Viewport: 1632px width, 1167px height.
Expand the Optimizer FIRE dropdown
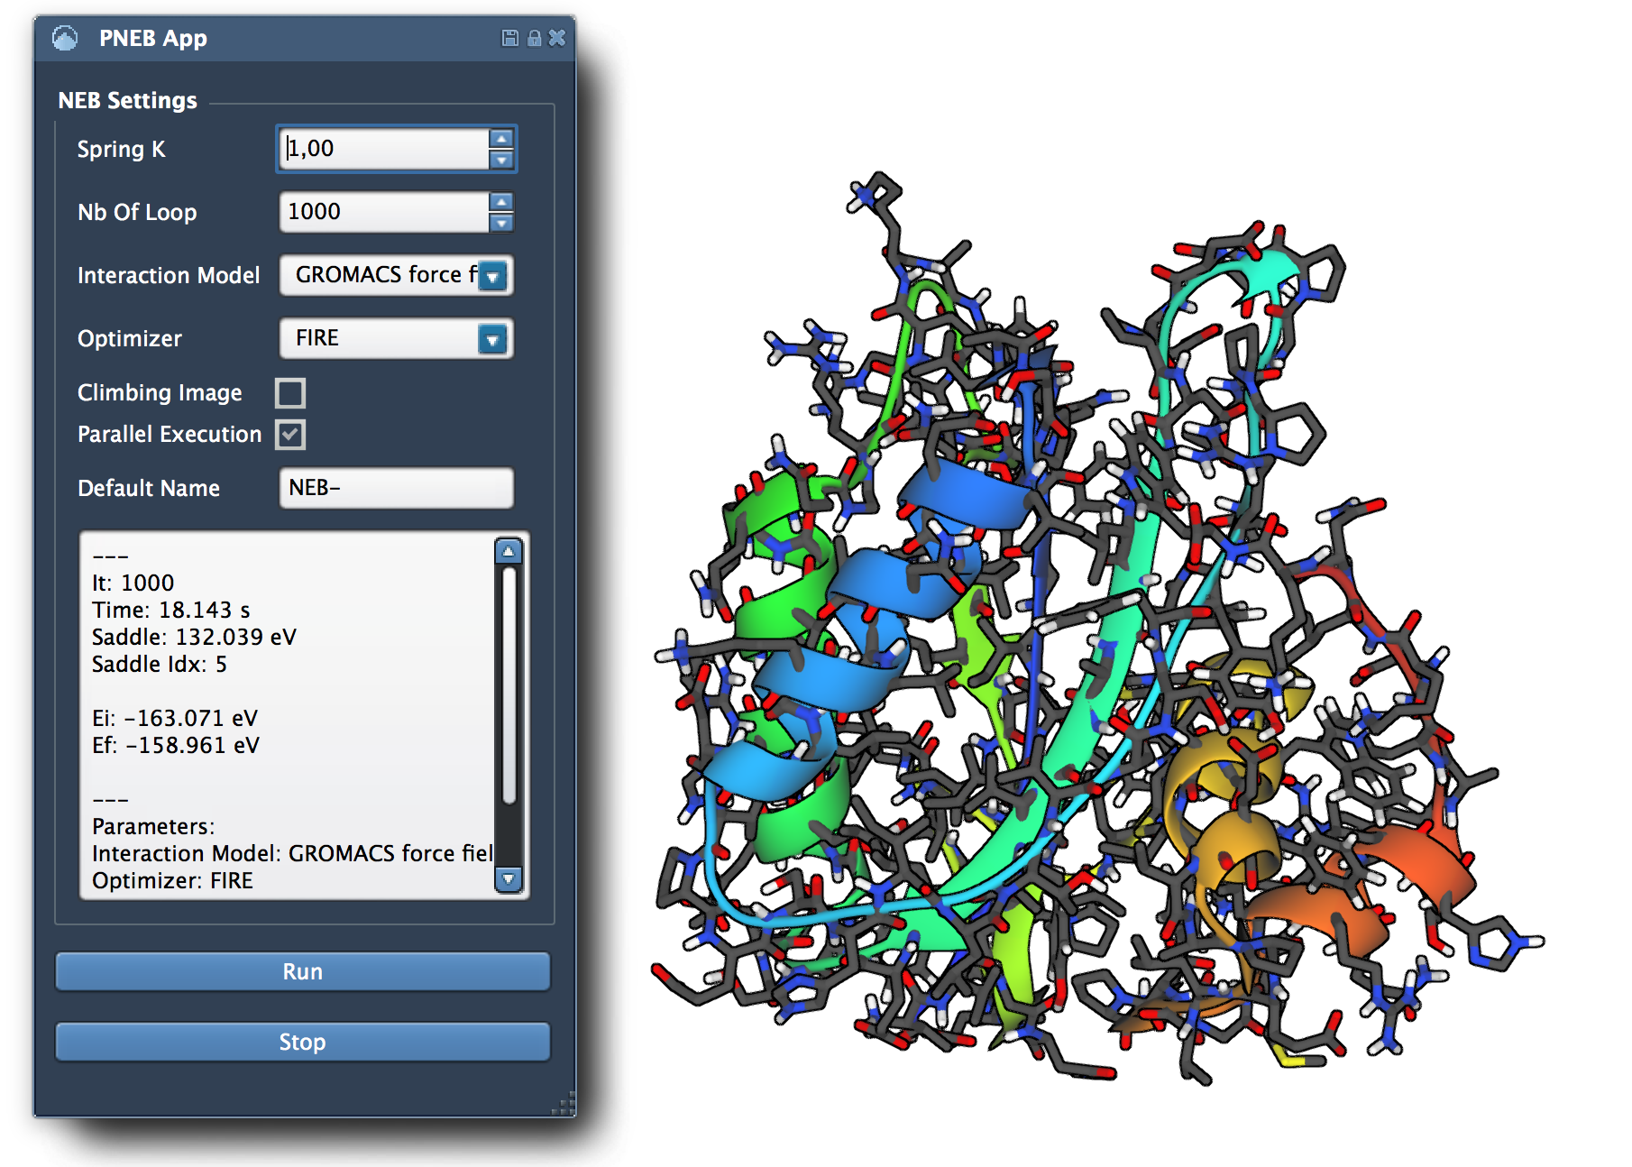point(492,339)
